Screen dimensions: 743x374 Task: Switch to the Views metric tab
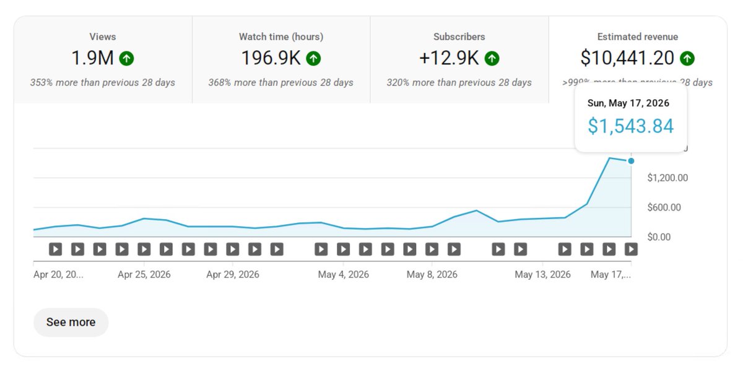click(x=103, y=59)
